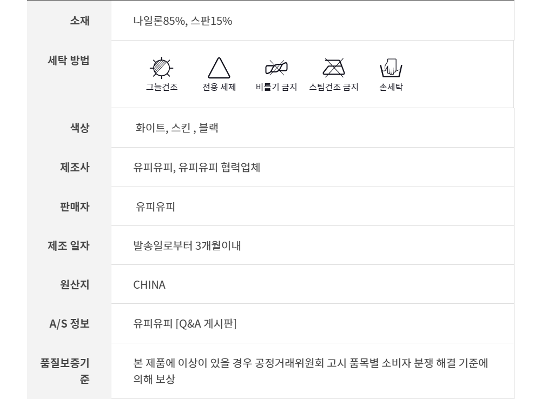The image size is (541, 399).
Task: Click the 소재 row label
Action: (80, 21)
